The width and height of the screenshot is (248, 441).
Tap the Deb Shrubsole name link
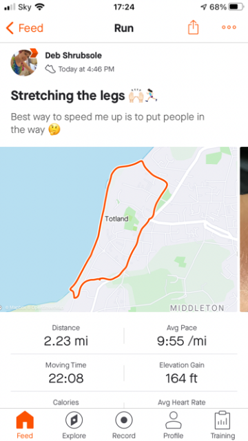[74, 55]
